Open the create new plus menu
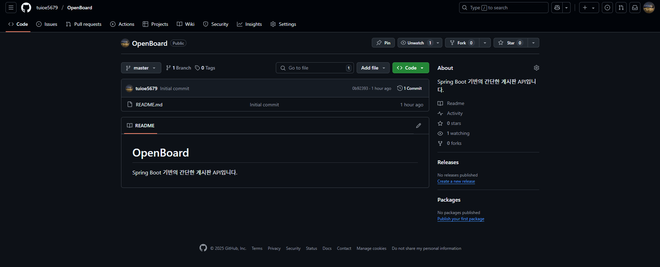660x267 pixels. point(589,8)
